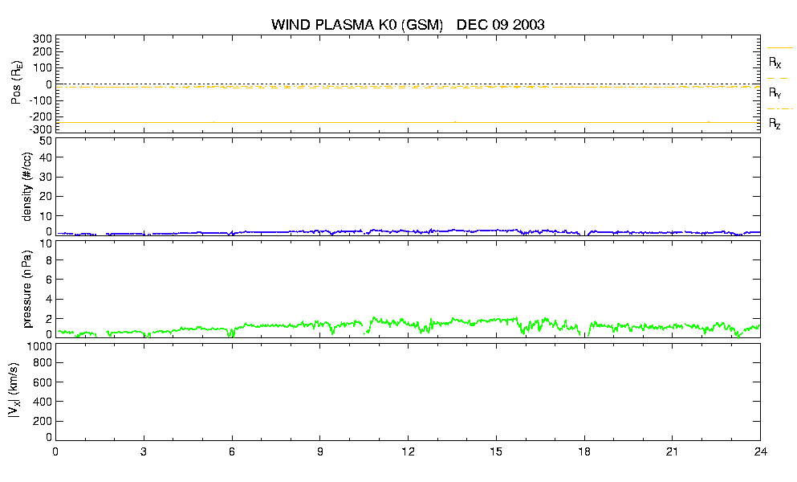Click the dash-dot Rz legend line sample
The image size is (797, 482).
click(x=779, y=109)
